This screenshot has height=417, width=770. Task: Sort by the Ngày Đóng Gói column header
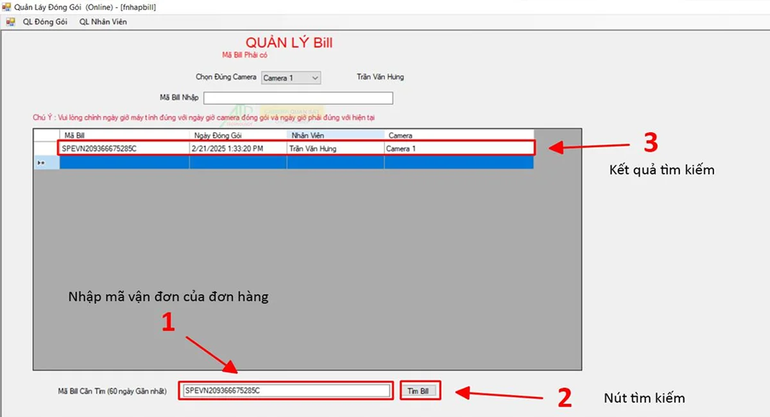pyautogui.click(x=238, y=135)
